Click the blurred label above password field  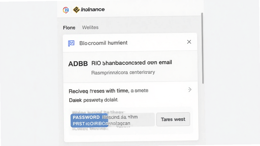98,112
